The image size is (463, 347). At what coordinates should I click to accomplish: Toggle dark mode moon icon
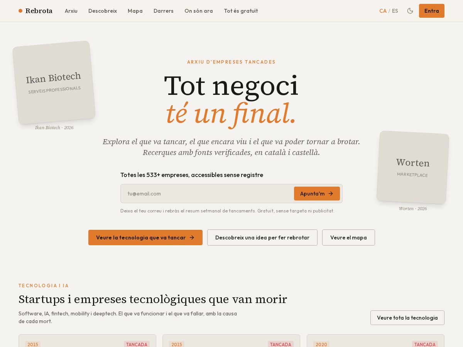(410, 11)
